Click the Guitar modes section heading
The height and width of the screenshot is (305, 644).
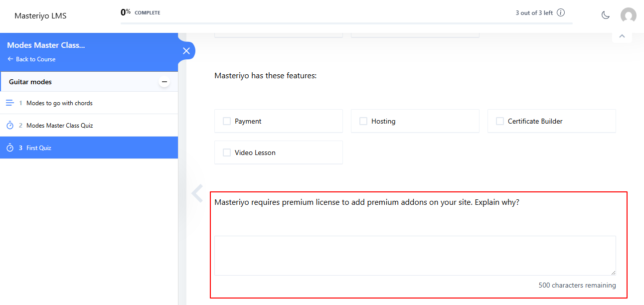pyautogui.click(x=30, y=82)
